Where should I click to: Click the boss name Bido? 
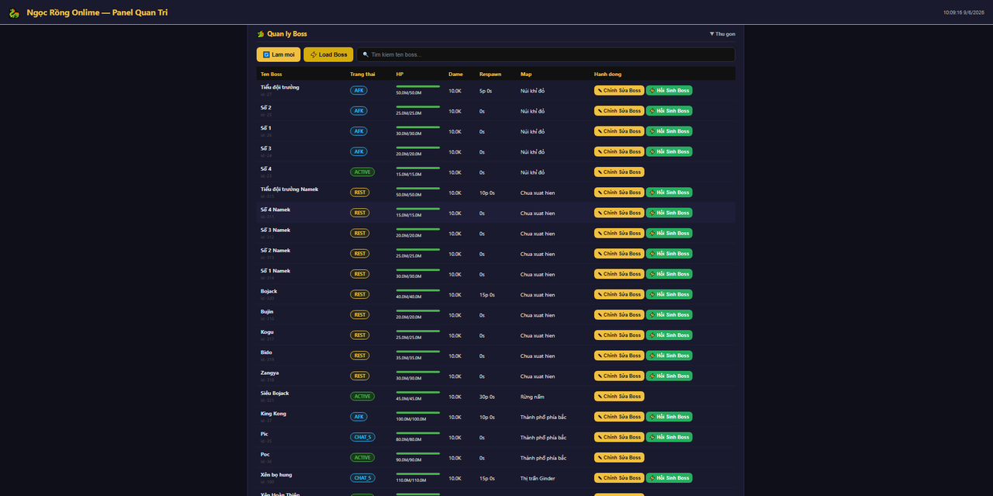pyautogui.click(x=266, y=352)
